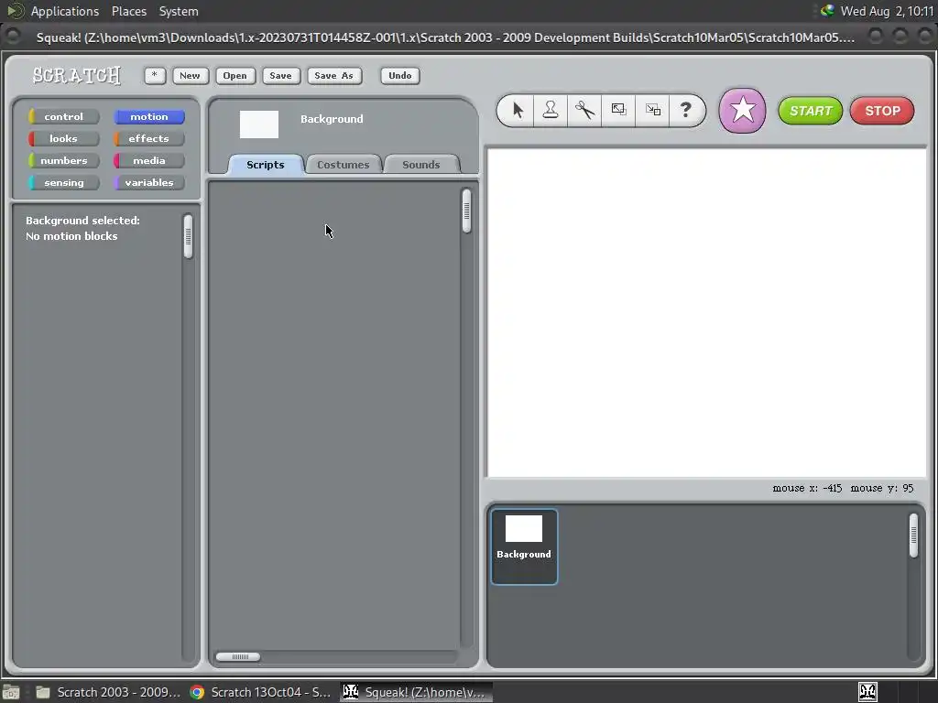The height and width of the screenshot is (703, 938).
Task: Select the sensing blocks category
Action: (x=63, y=183)
